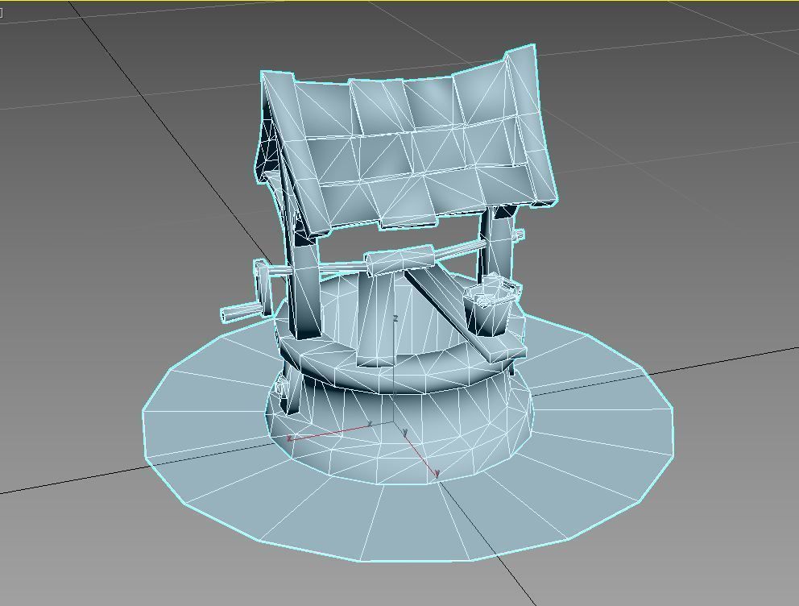Image resolution: width=799 pixels, height=606 pixels.
Task: Click the bucket on the well rim
Action: 492,305
